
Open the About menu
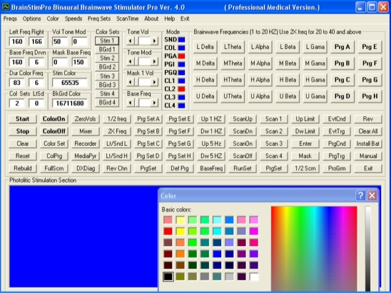pos(152,19)
